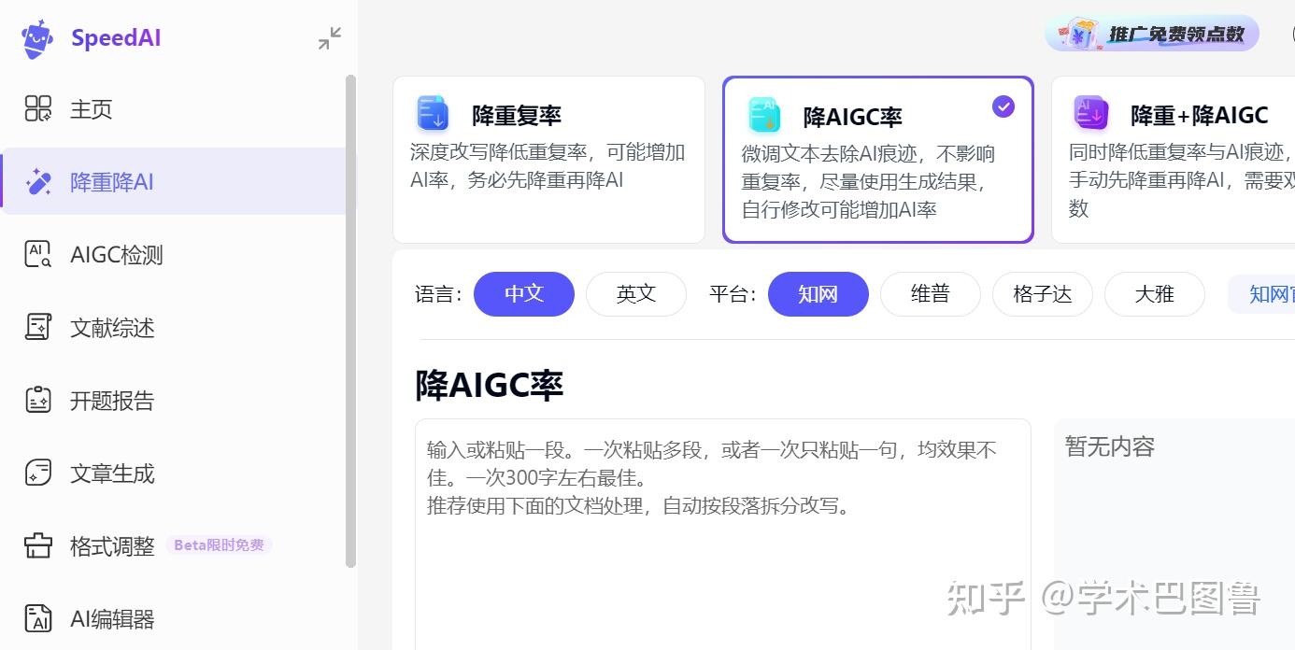This screenshot has width=1295, height=650.
Task: Click the AI编辑器 file icon
Action: point(38,618)
